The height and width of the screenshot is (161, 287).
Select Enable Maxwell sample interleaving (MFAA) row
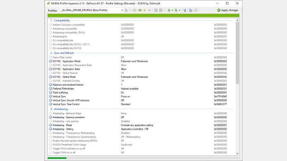[x=141, y=141]
